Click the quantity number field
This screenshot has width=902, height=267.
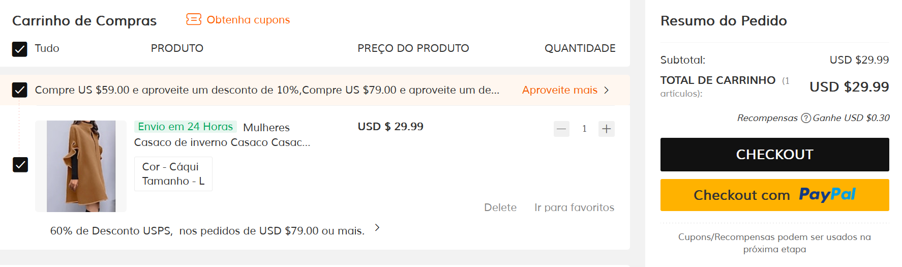(x=584, y=129)
